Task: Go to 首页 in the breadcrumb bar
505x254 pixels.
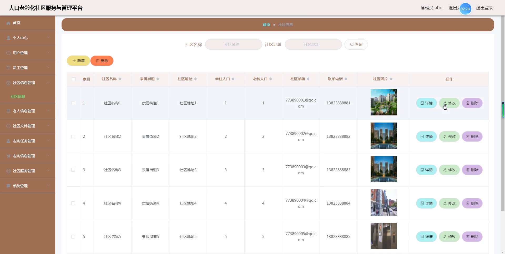Action: click(x=266, y=25)
